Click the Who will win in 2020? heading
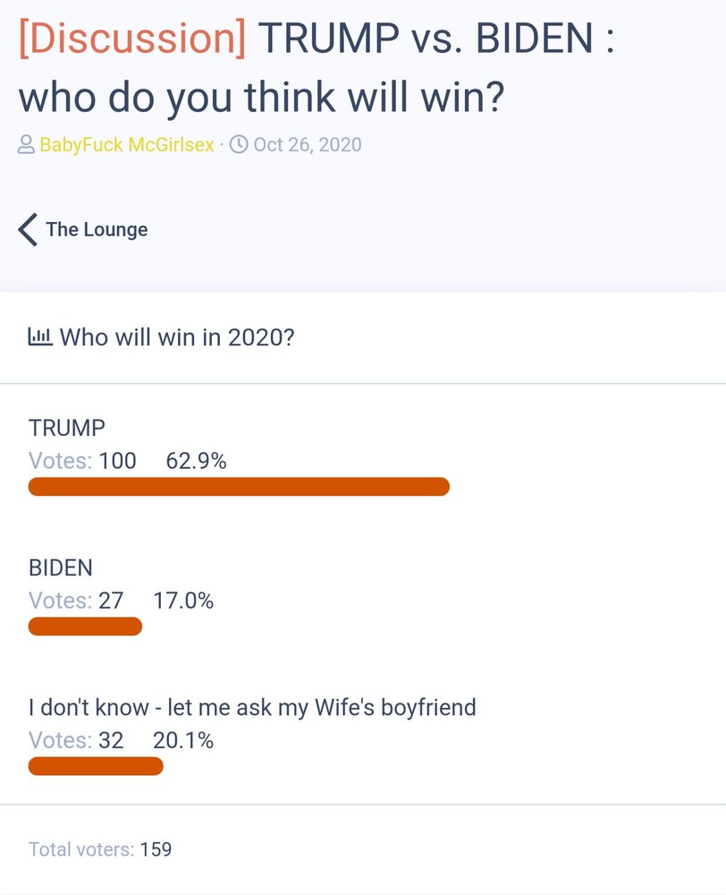This screenshot has width=726, height=895. (177, 337)
